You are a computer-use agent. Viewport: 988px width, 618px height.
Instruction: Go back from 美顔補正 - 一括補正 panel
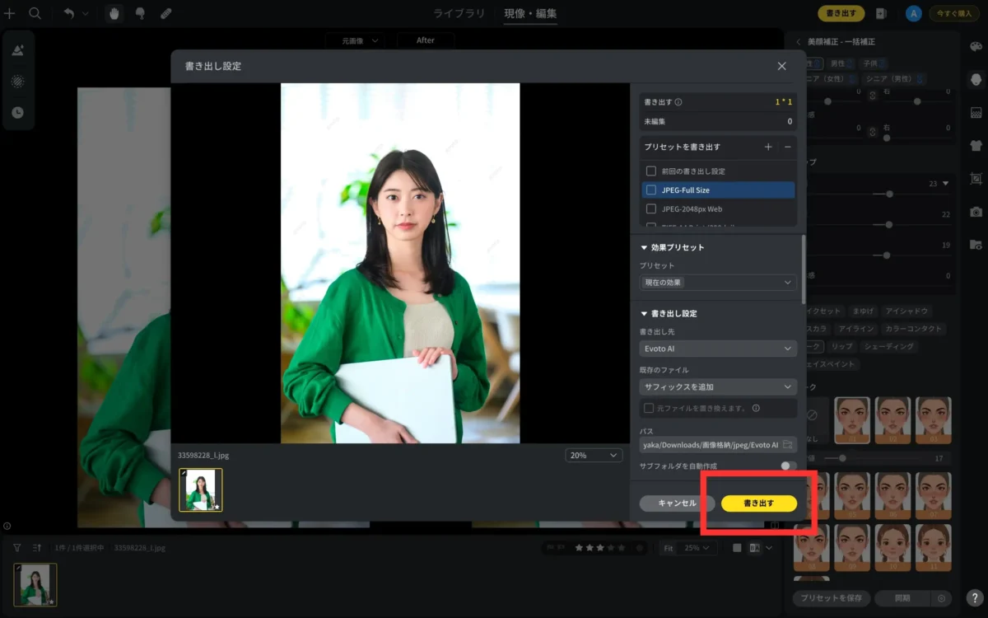[798, 41]
